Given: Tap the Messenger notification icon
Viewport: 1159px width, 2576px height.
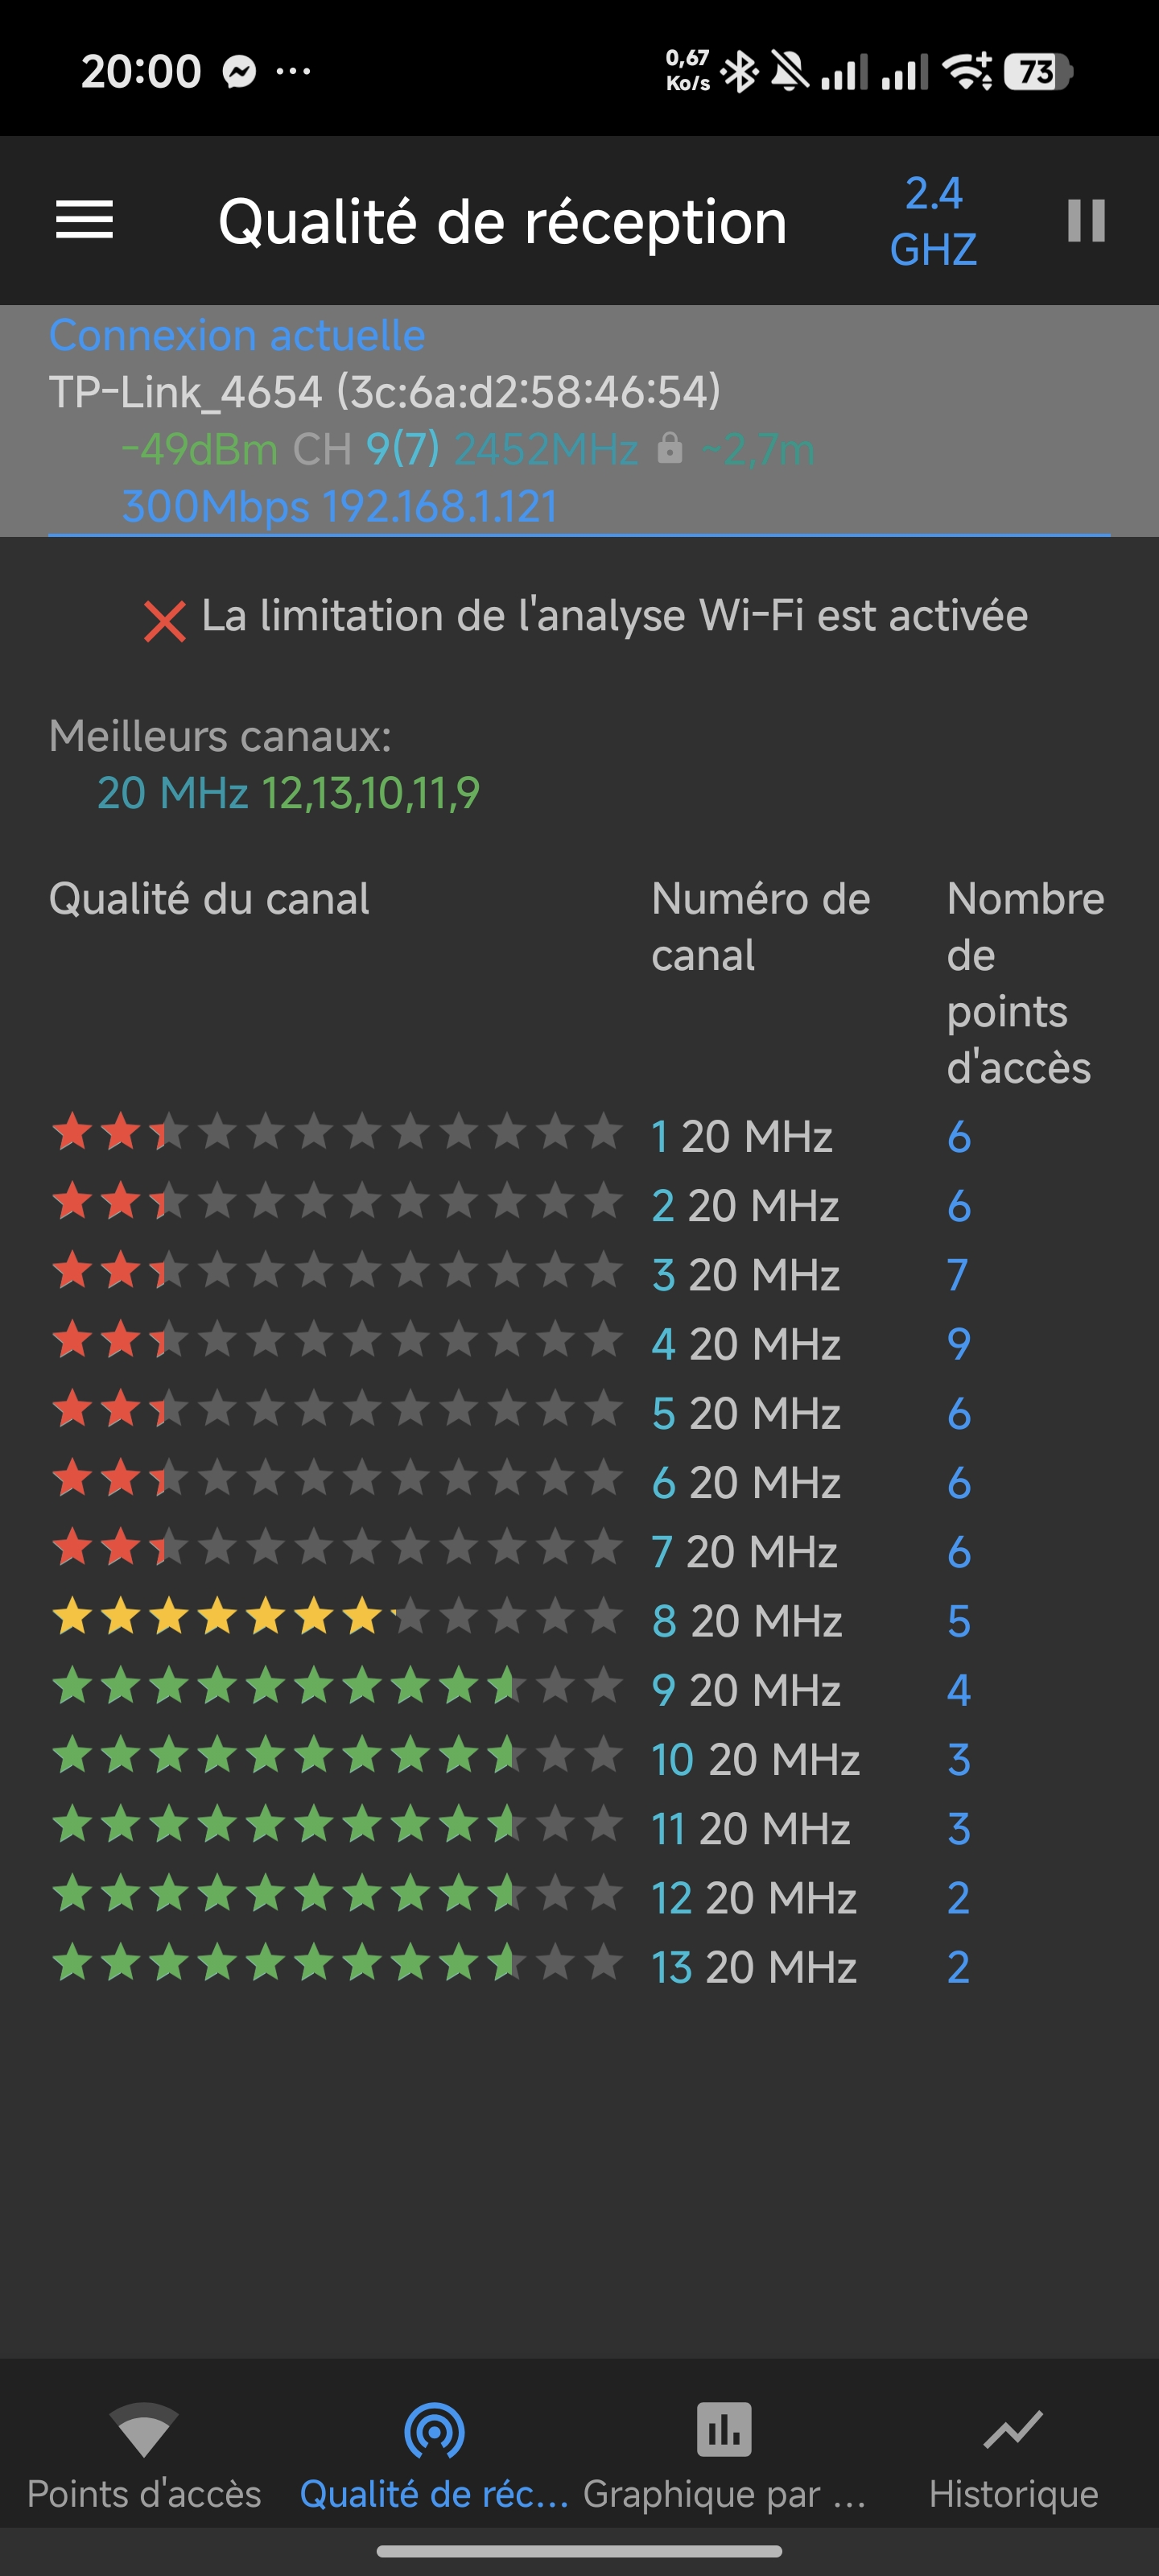Looking at the screenshot, I should pos(240,72).
